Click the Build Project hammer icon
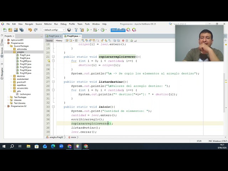 tap(76, 30)
